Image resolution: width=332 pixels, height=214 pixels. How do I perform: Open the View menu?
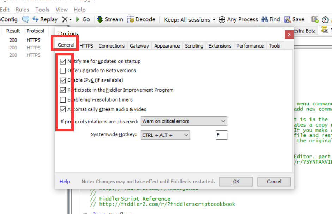61,10
